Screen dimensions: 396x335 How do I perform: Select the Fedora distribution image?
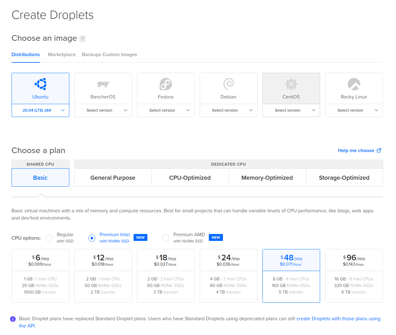tap(166, 88)
